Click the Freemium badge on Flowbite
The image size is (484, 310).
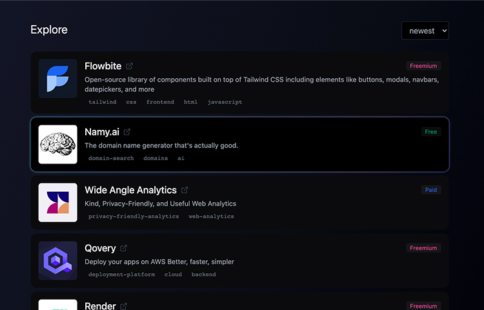click(423, 66)
